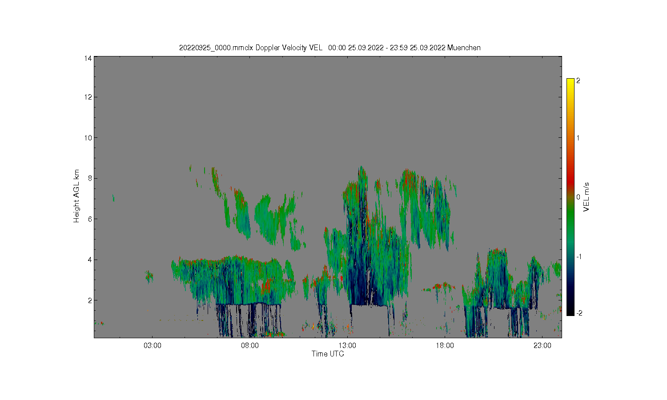This screenshot has width=667, height=400.
Task: Click the colorbar label 2 at the top
Action: coord(578,81)
